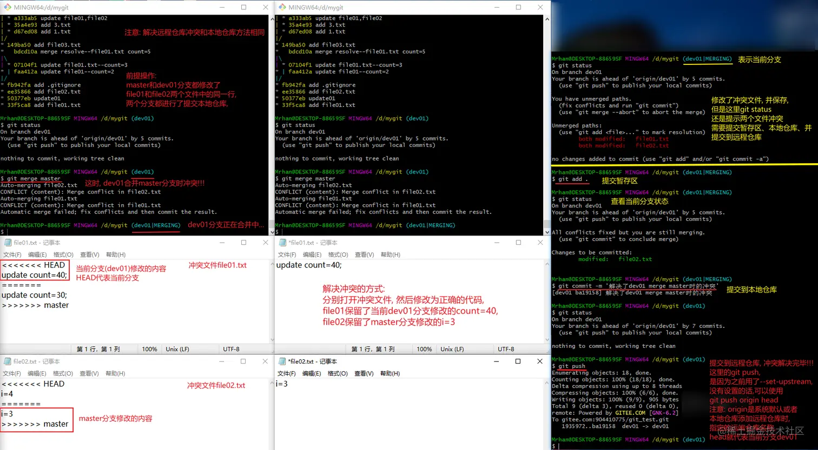Open 格式(O) menu in the file02.txt Notepad window
The height and width of the screenshot is (450, 818).
[x=63, y=373]
